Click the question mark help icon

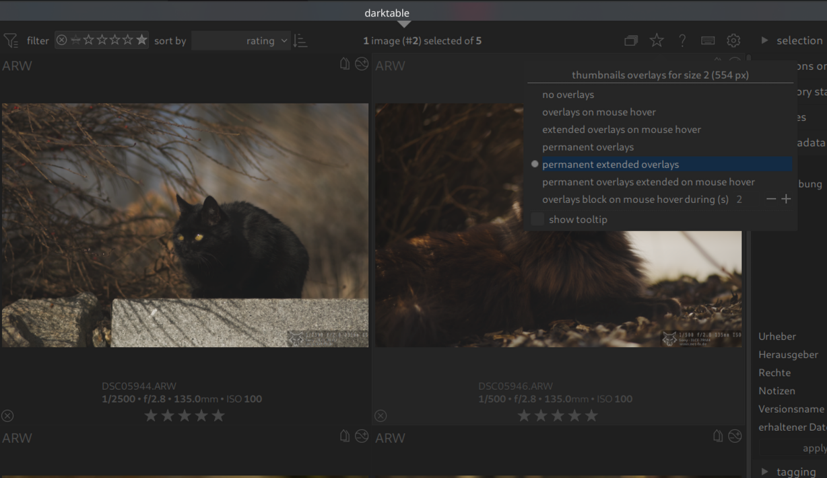click(x=682, y=41)
